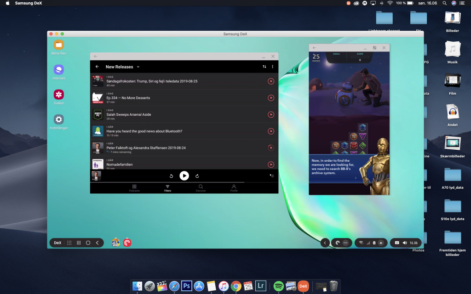The height and width of the screenshot is (294, 471).
Task: Go back from New Releases list
Action: (97, 67)
